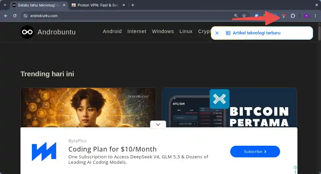Open the blue V extension icon
The width and height of the screenshot is (321, 174).
click(257, 16)
